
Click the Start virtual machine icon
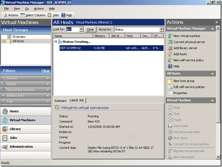[x=170, y=108]
